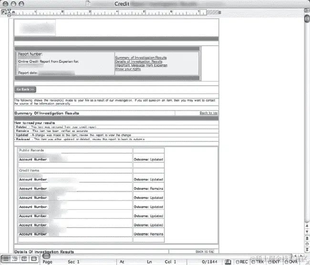
Task: Click the document proxy icon in title bar
Action: pyautogui.click(x=88, y=3)
